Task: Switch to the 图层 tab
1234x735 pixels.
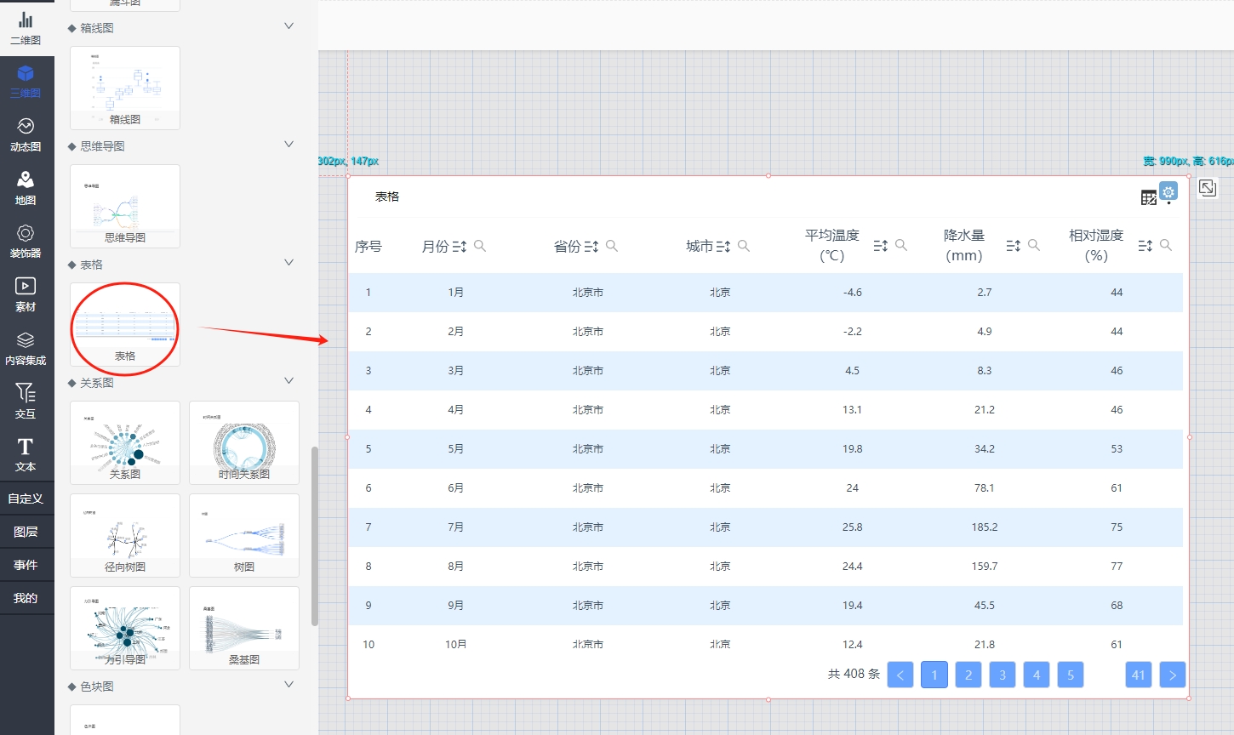Action: point(26,532)
